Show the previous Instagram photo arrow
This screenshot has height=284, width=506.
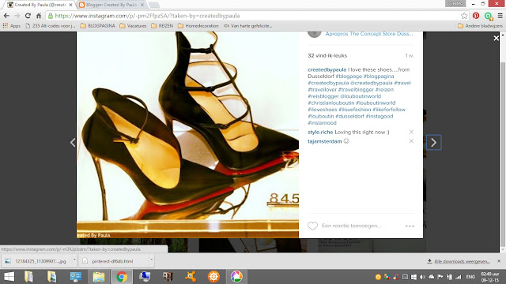(x=73, y=142)
